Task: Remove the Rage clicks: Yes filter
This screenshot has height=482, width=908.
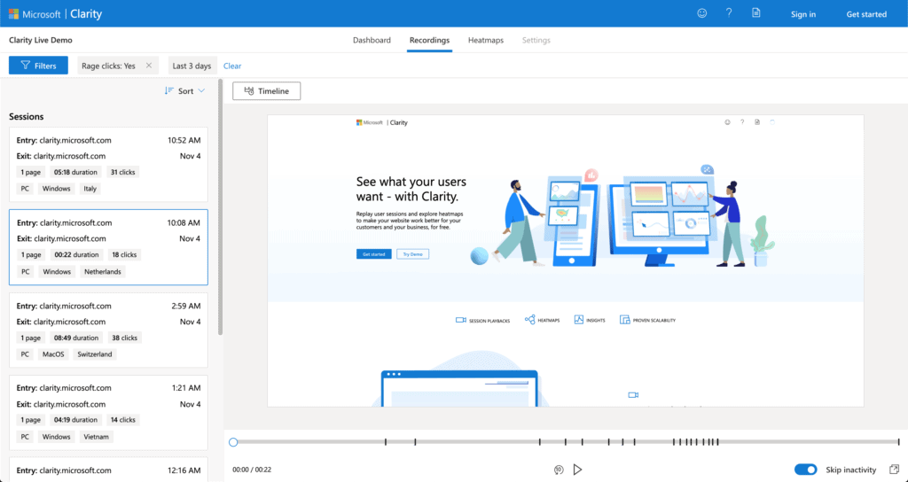Action: [149, 66]
